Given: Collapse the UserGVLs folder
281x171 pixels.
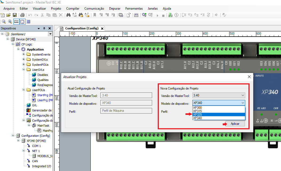Looking at the screenshot, I should point(24,69).
